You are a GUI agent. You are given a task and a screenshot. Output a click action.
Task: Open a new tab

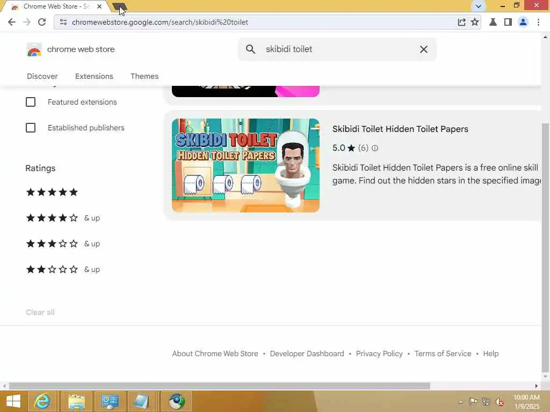pyautogui.click(x=120, y=6)
